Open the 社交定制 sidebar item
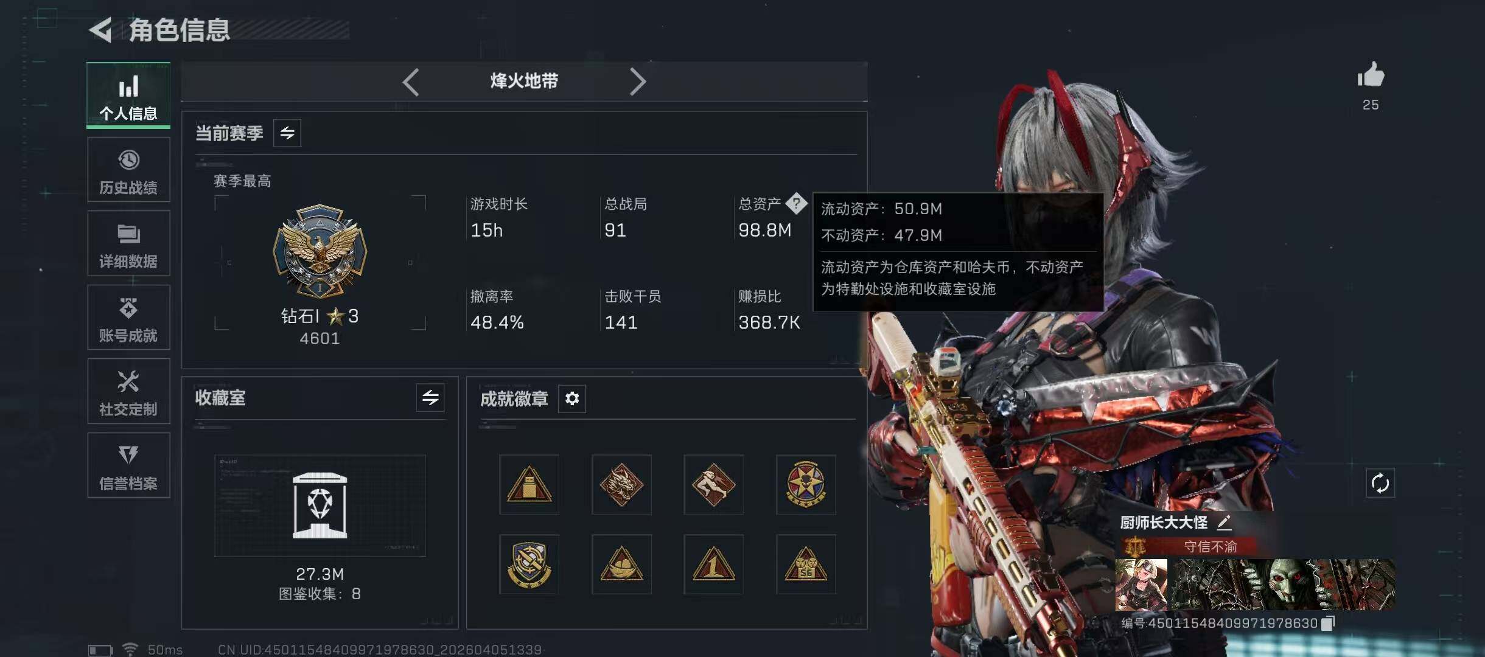The height and width of the screenshot is (657, 1485). pyautogui.click(x=128, y=391)
